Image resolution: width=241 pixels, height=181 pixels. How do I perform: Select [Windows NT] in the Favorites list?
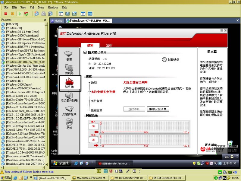(14, 81)
